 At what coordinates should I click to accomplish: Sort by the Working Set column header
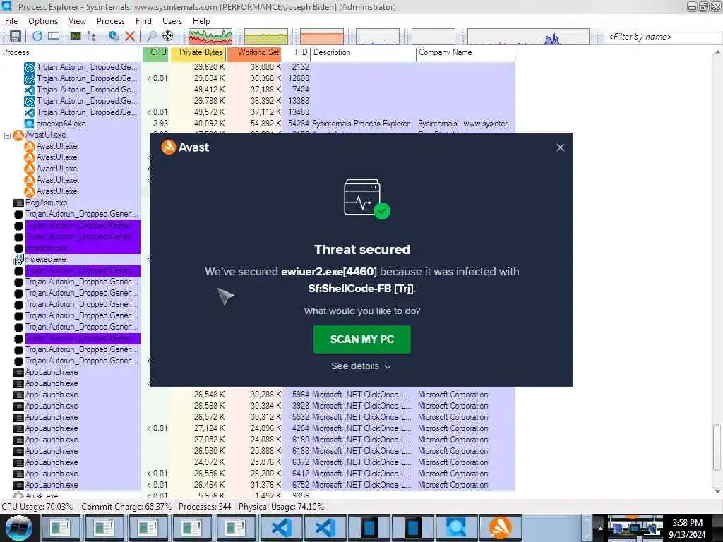point(254,52)
